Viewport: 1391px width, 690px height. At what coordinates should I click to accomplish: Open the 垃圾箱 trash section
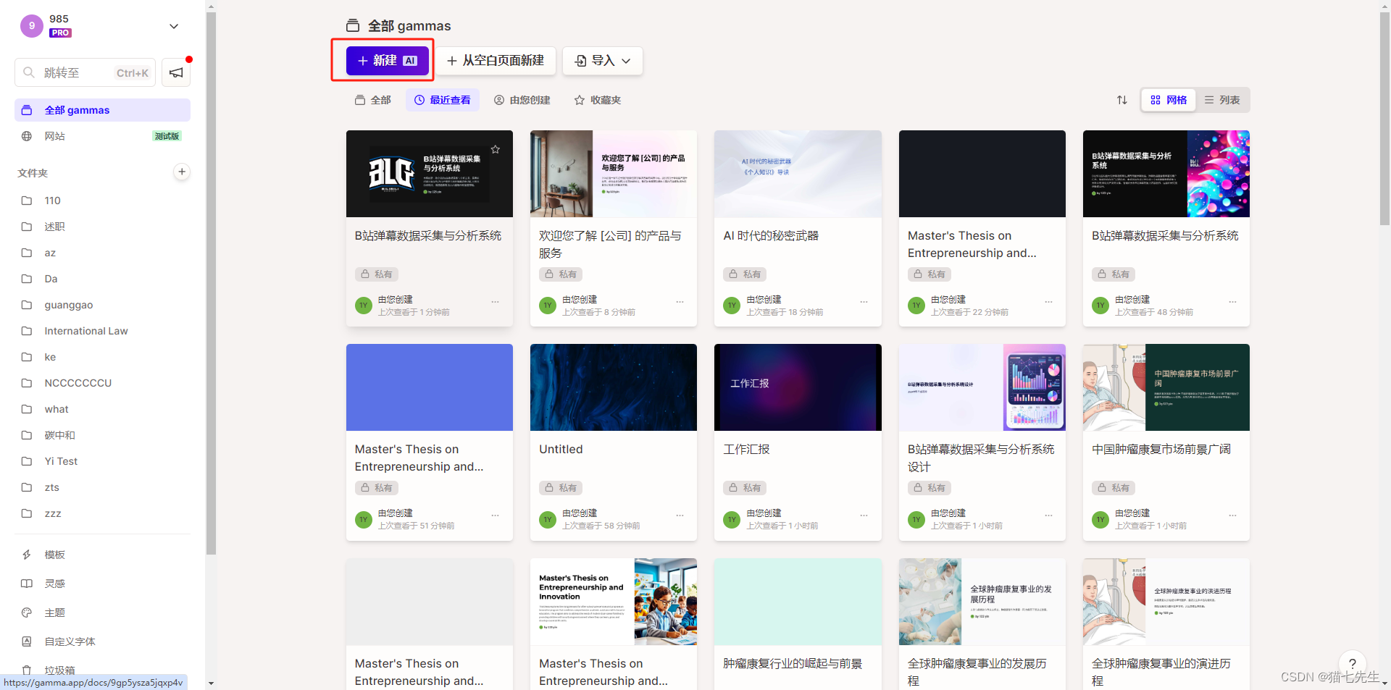(x=102, y=670)
